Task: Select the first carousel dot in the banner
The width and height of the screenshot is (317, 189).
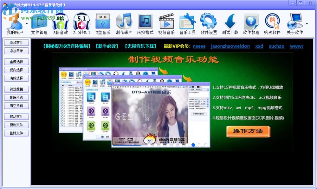Action: pos(193,145)
